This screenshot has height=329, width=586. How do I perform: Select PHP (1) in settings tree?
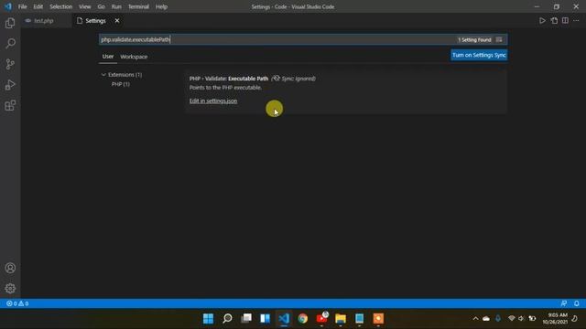point(120,84)
